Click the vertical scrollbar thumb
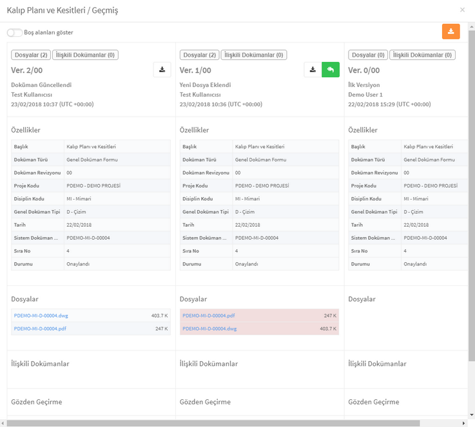This screenshot has width=475, height=427. tap(472, 195)
